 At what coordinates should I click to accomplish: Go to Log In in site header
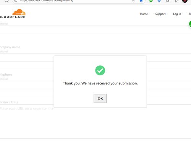tap(177, 14)
